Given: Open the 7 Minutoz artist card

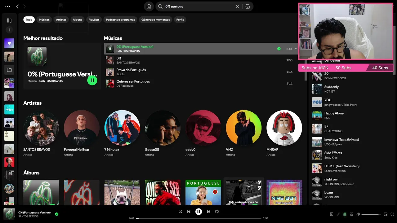Looking at the screenshot, I should [122, 133].
